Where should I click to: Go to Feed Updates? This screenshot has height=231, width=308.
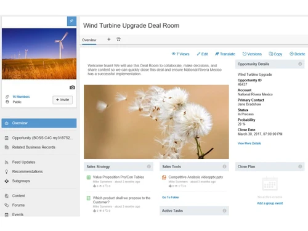point(39,162)
